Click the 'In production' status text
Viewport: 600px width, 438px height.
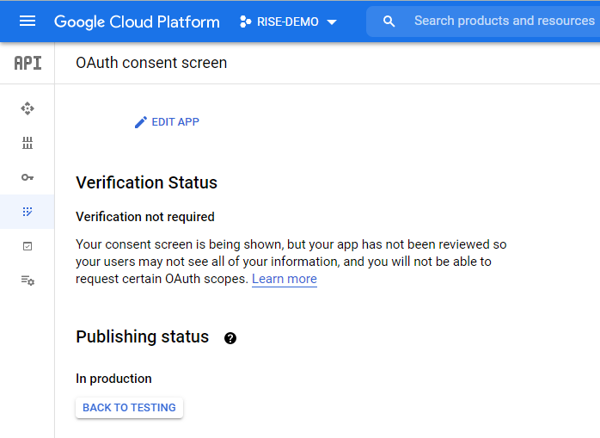tap(113, 379)
